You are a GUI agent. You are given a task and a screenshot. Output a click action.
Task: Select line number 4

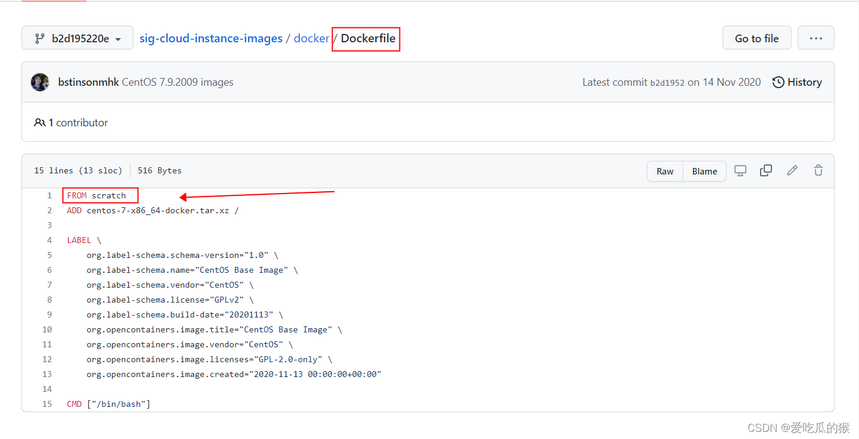[49, 240]
